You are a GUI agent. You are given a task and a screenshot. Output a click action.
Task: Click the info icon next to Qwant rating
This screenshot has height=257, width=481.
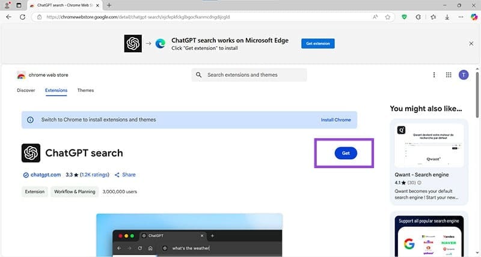coord(419,183)
